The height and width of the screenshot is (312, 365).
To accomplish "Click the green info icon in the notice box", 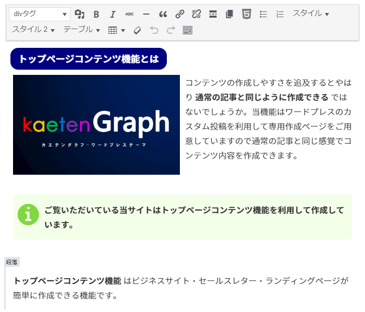I will 28,214.
